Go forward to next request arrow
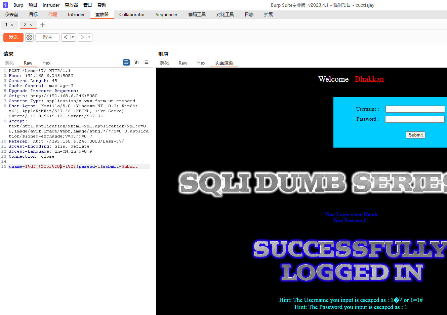 (x=82, y=37)
